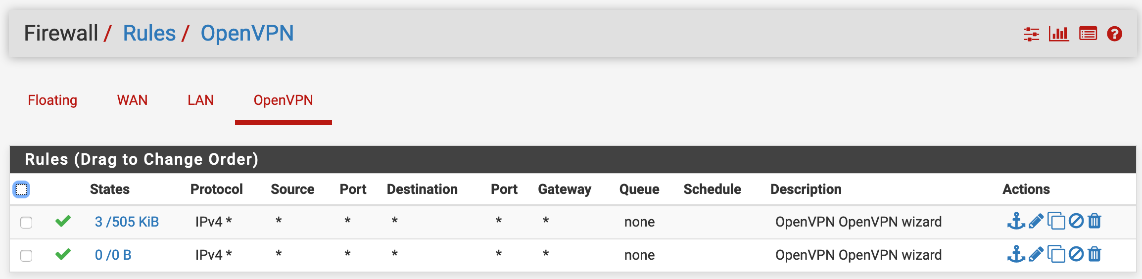Open the help question mark icon
Screen dimensions: 1142x279
pos(1115,34)
